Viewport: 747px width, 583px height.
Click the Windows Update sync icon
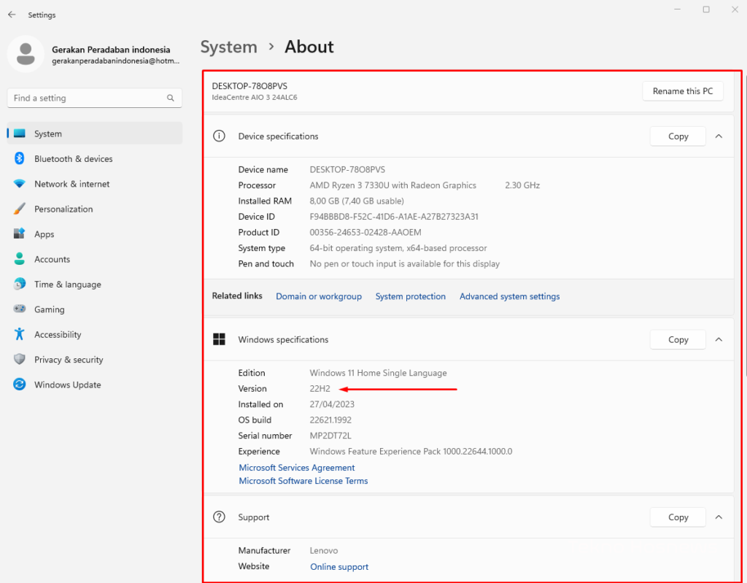coord(20,385)
